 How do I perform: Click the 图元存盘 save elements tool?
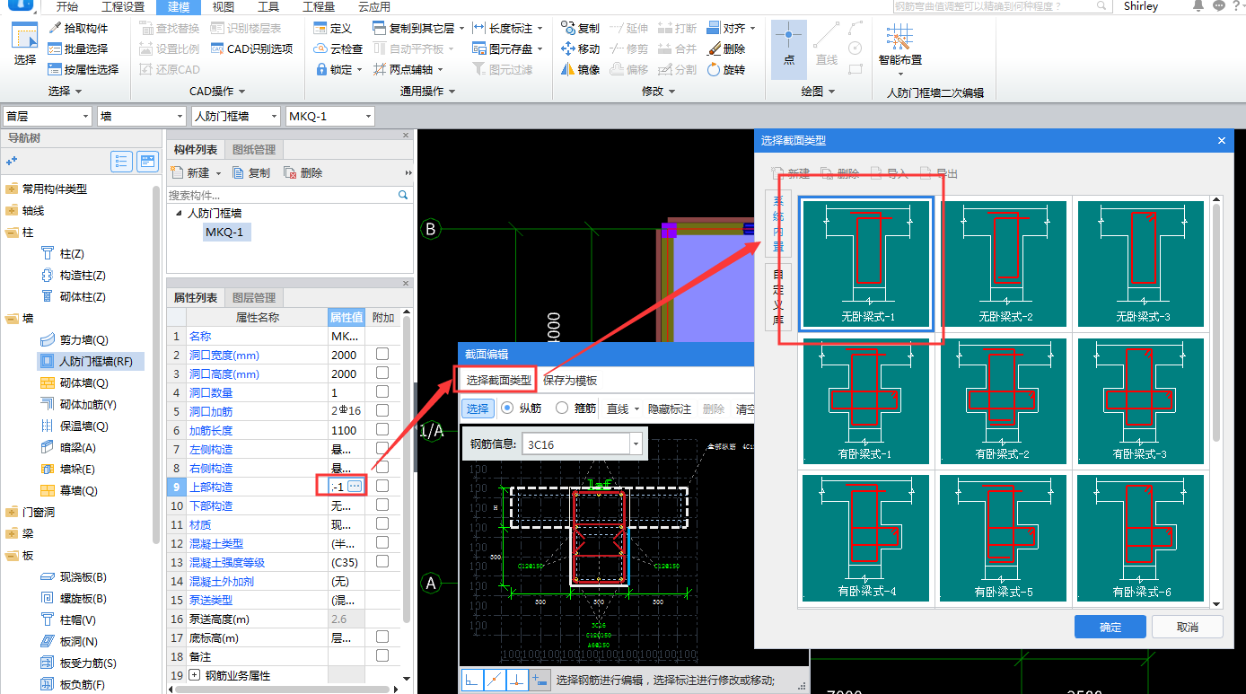[x=507, y=48]
